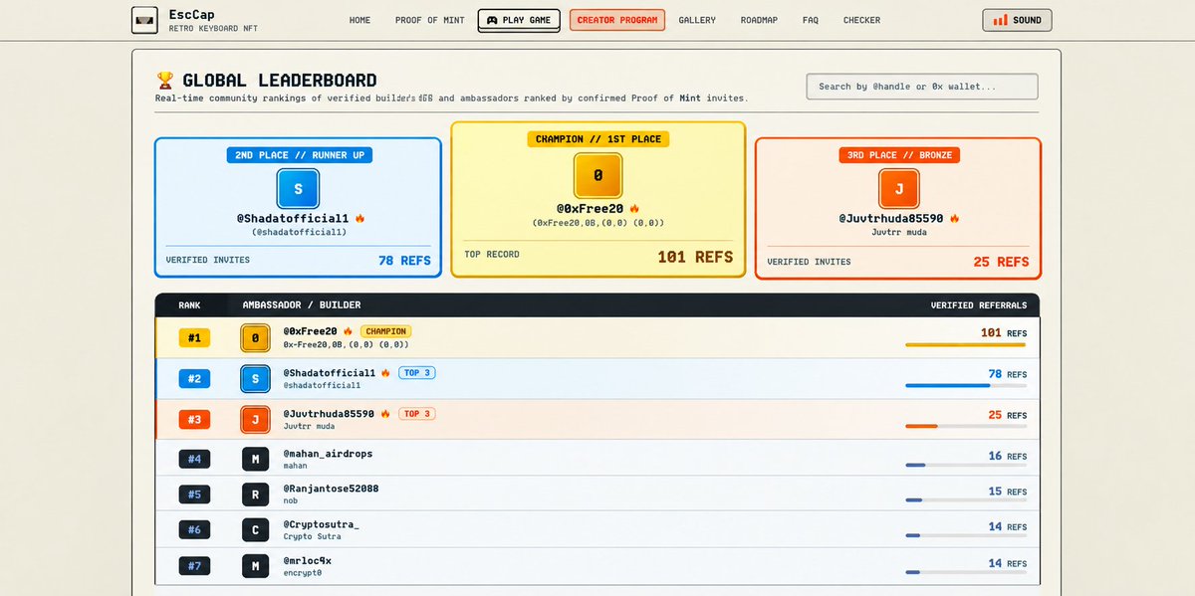1195x596 pixels.
Task: Click the TOP 3 tag beside Shadatofficial1
Action: tap(417, 373)
